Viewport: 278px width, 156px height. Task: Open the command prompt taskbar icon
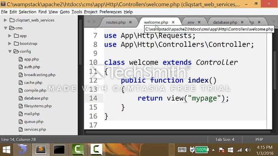[x=59, y=149]
